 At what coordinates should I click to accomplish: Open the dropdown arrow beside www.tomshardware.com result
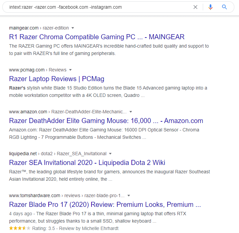[129, 196]
